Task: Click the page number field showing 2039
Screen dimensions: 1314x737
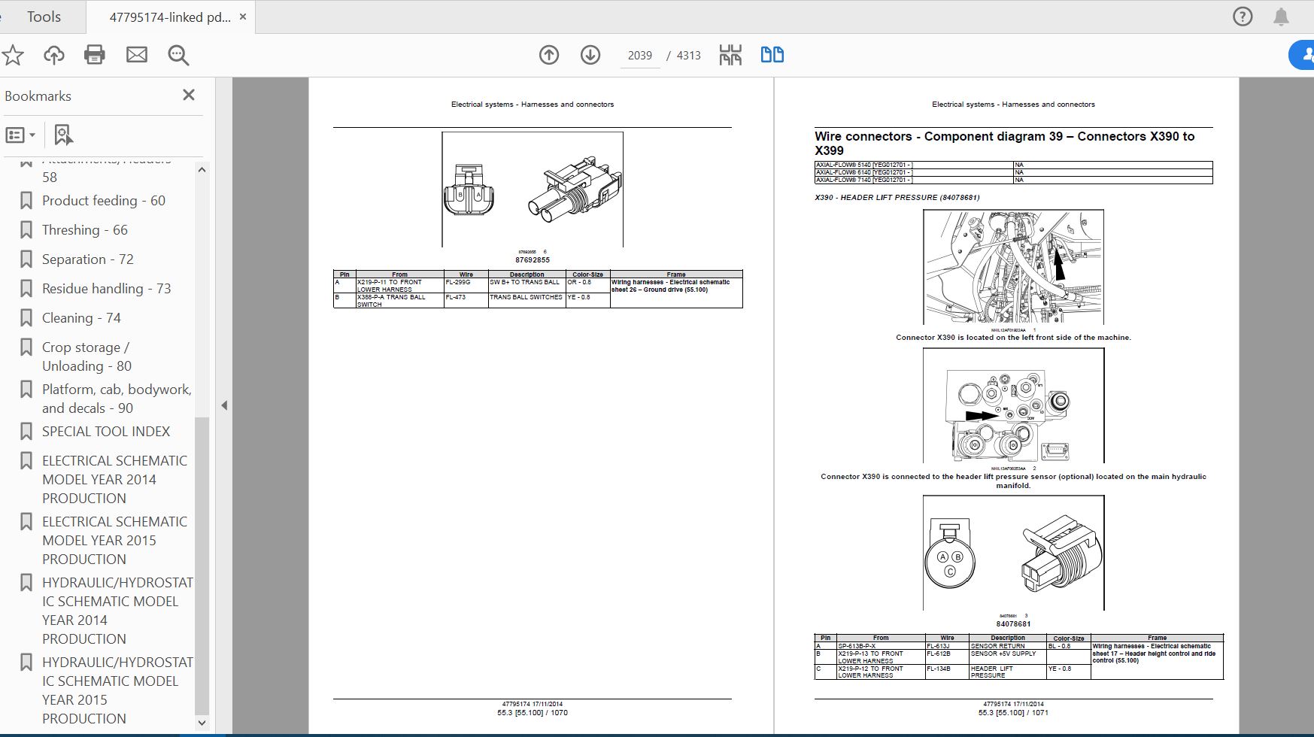Action: point(640,56)
